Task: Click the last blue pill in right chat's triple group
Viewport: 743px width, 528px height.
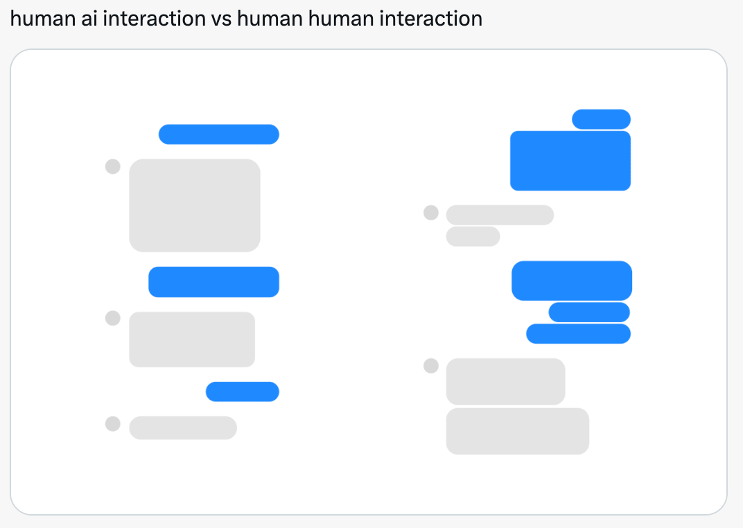Action: pyautogui.click(x=579, y=334)
